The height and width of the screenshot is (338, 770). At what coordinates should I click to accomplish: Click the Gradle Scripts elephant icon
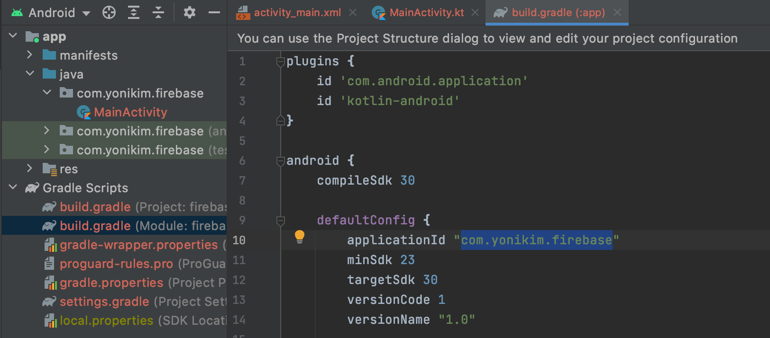coord(32,188)
